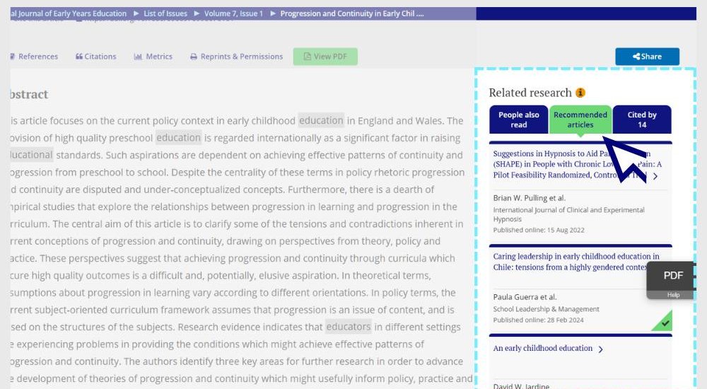Click Published online: 15 Aug 2022 text
The image size is (707, 389).
(x=538, y=230)
